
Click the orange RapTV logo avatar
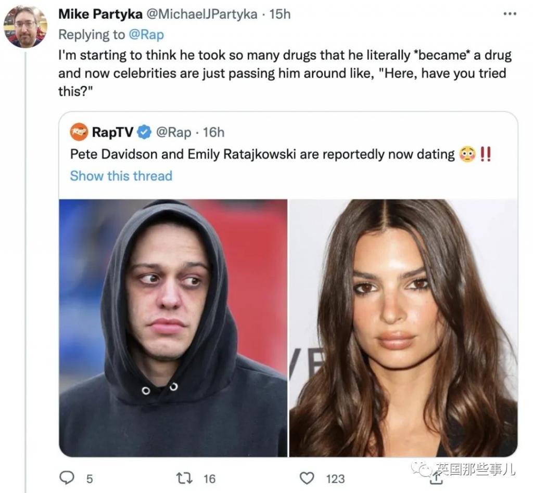[79, 132]
